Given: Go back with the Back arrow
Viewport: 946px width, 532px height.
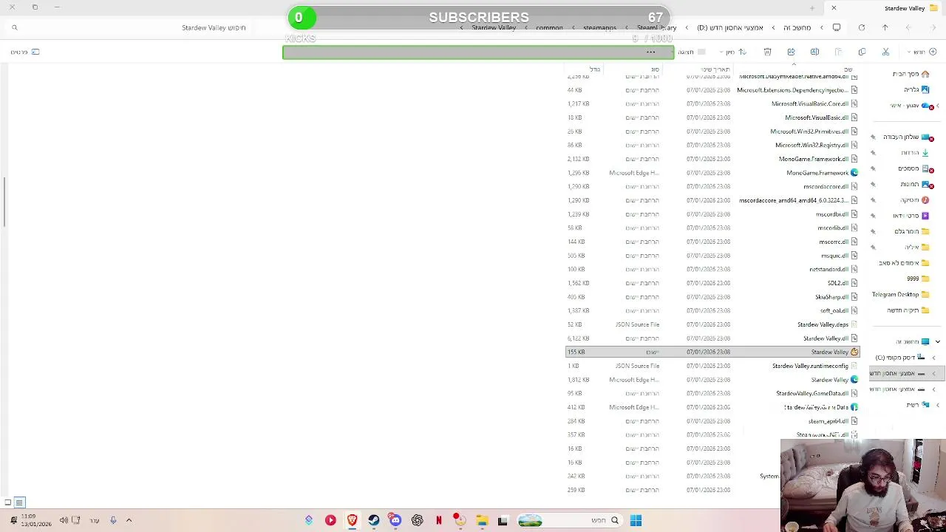Looking at the screenshot, I should [932, 27].
